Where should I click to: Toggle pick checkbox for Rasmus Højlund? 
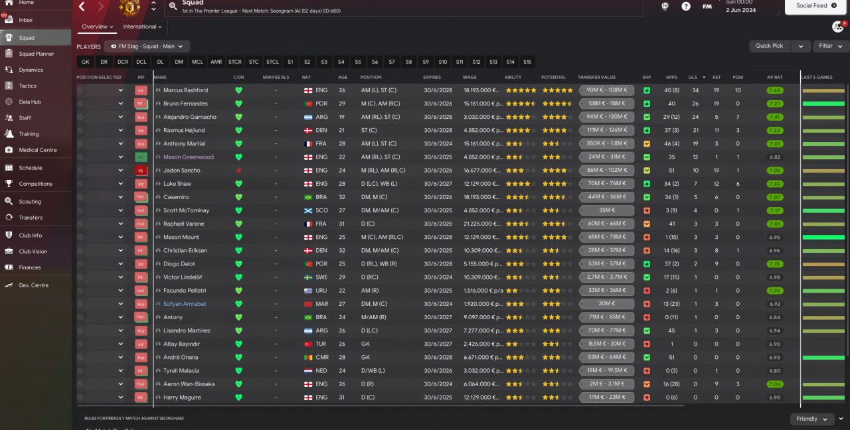[x=80, y=130]
